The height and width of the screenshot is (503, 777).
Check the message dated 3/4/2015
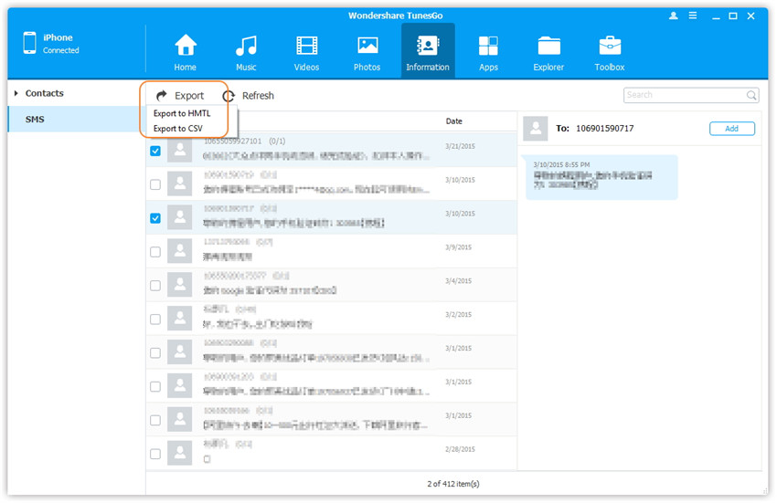155,286
